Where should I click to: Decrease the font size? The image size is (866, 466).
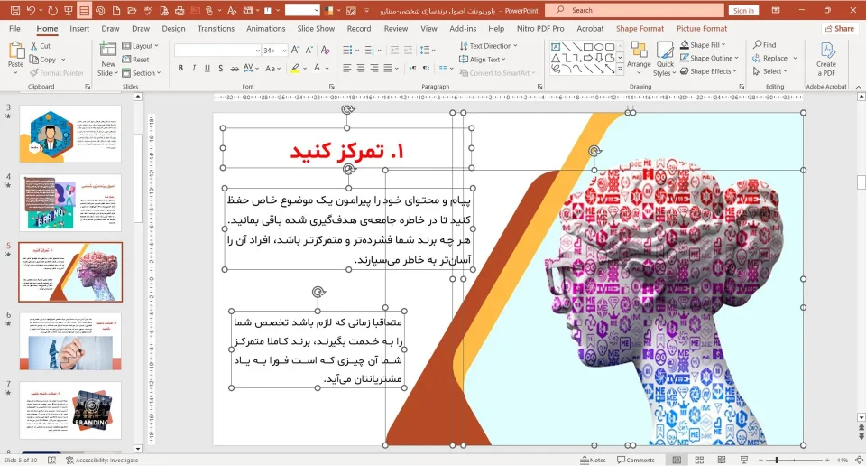click(309, 51)
